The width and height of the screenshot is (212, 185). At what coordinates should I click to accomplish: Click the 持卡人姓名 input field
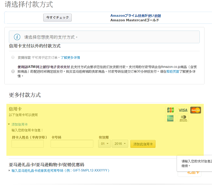(28, 144)
